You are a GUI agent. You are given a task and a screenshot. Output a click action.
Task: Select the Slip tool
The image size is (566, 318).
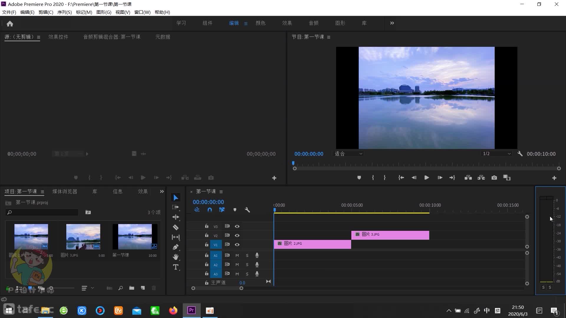click(176, 237)
